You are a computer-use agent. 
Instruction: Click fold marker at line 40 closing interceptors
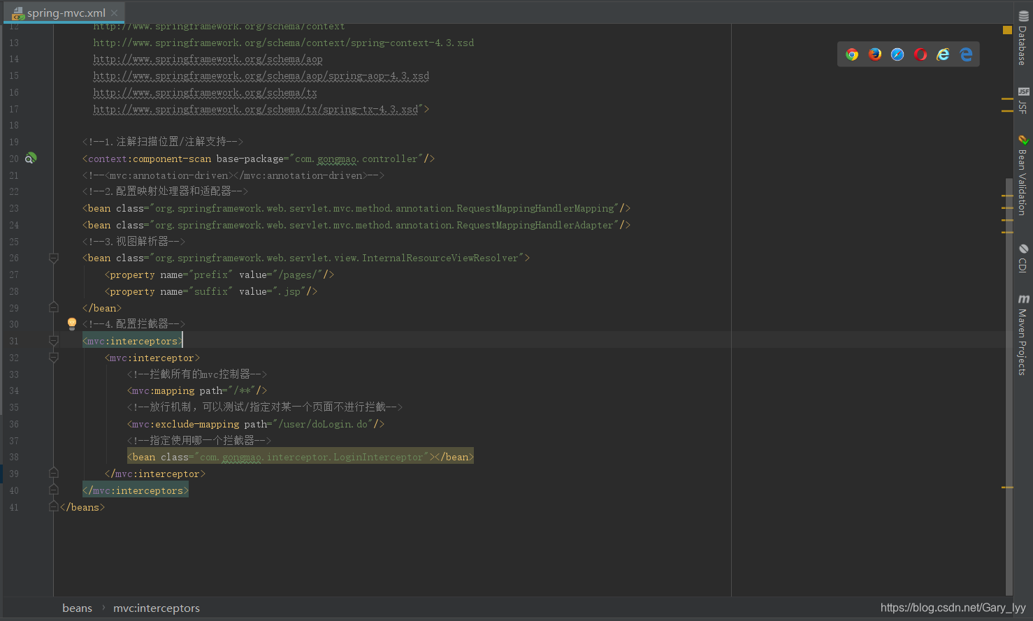click(54, 490)
